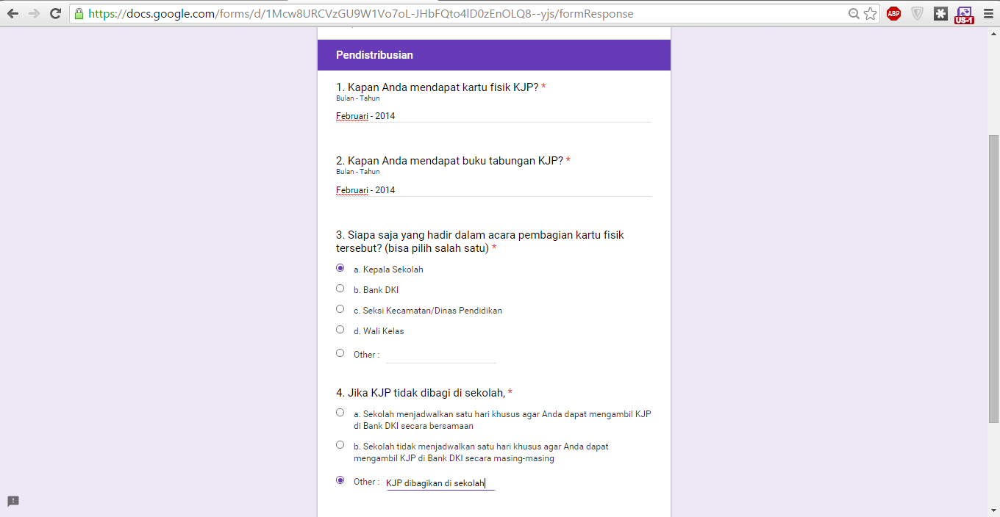This screenshot has width=1000, height=517.
Task: Reload the current page
Action: pyautogui.click(x=55, y=13)
